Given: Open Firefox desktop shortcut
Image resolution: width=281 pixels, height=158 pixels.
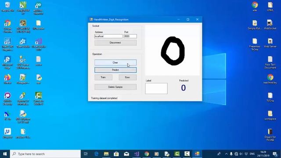Looking at the screenshot, I should (x=7, y=79).
